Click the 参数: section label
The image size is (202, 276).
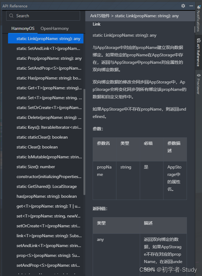click(x=98, y=129)
